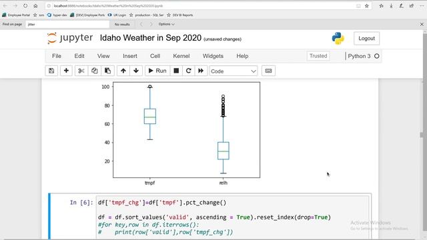Go back with browser back arrow
427x240 pixels.
tap(5, 6)
